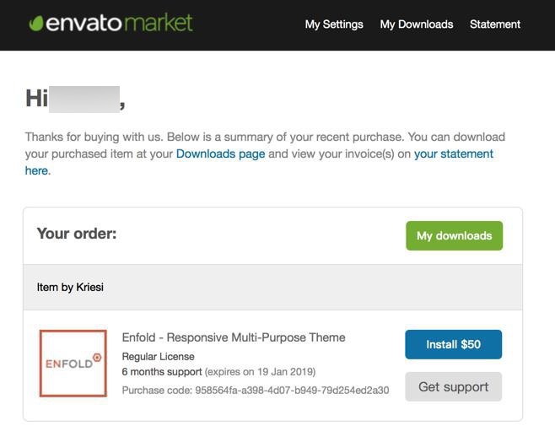Open the "your statement" invoice link
This screenshot has width=555, height=426.
[x=453, y=154]
